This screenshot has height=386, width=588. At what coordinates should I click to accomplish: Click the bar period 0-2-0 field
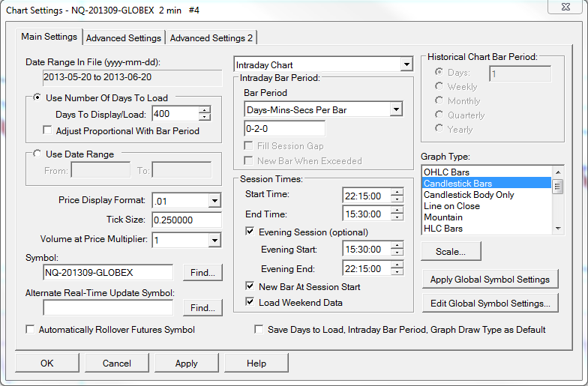click(x=285, y=129)
